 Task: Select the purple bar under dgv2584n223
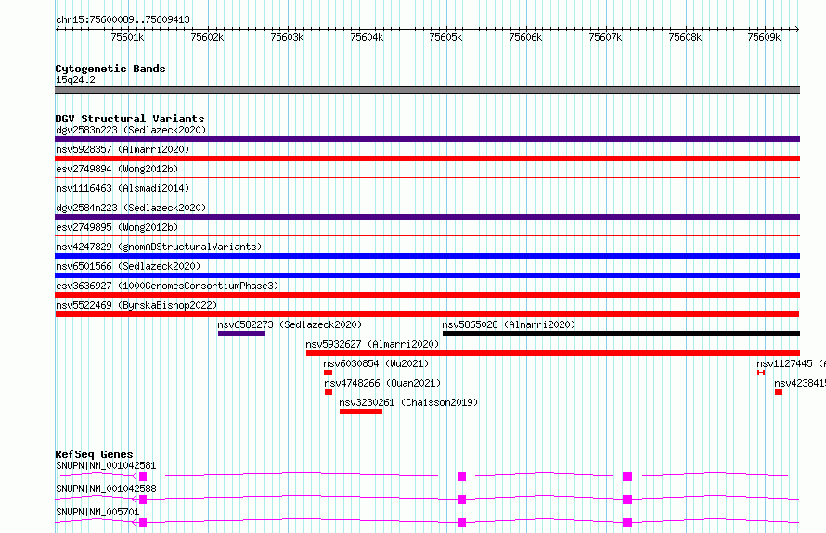(x=427, y=217)
